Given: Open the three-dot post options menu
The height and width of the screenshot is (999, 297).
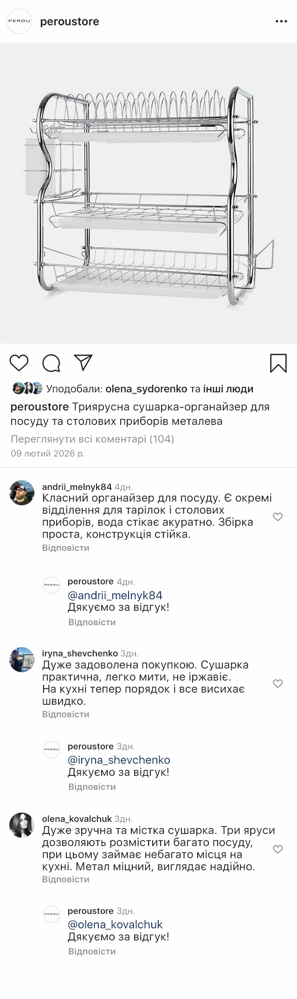Looking at the screenshot, I should pyautogui.click(x=282, y=21).
